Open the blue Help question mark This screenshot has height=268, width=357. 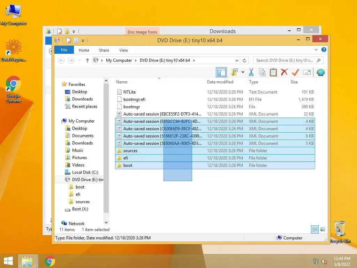[324, 50]
